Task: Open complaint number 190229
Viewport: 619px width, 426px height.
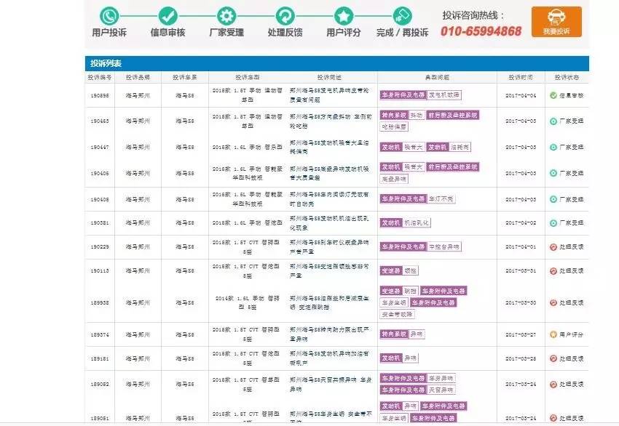Action: (x=100, y=246)
